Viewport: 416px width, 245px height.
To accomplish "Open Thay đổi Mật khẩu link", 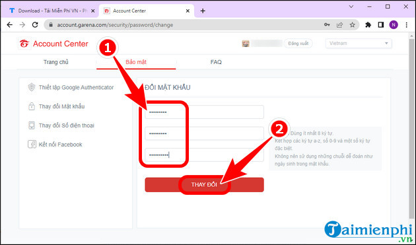I will point(61,106).
